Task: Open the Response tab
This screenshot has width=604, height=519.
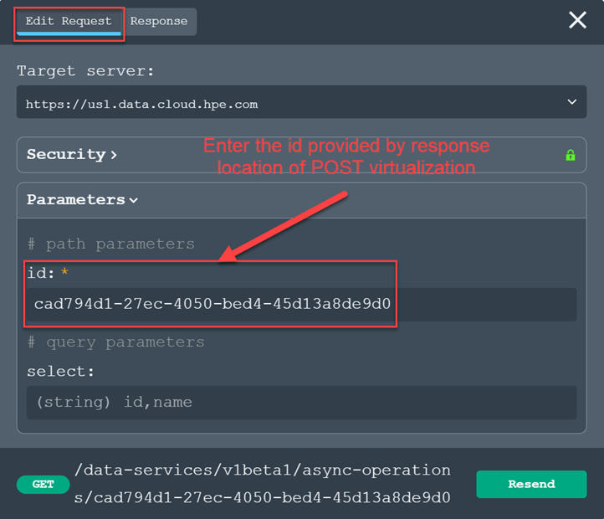Action: [159, 22]
